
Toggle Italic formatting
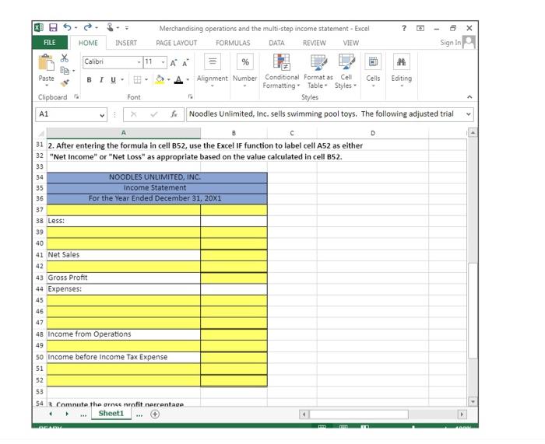(101, 80)
